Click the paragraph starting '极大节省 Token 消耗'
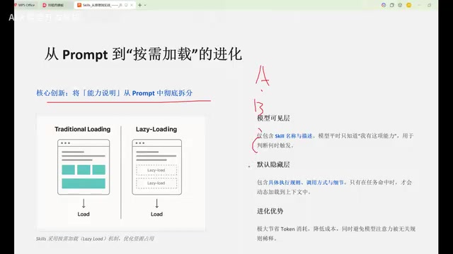Image resolution: width=453 pixels, height=254 pixels. tap(336, 234)
